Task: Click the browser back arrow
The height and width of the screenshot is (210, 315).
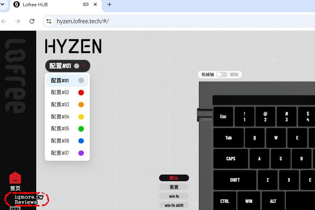Action: point(4,21)
